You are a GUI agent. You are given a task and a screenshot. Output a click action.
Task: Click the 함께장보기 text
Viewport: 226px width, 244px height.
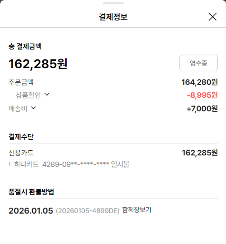[137, 210]
